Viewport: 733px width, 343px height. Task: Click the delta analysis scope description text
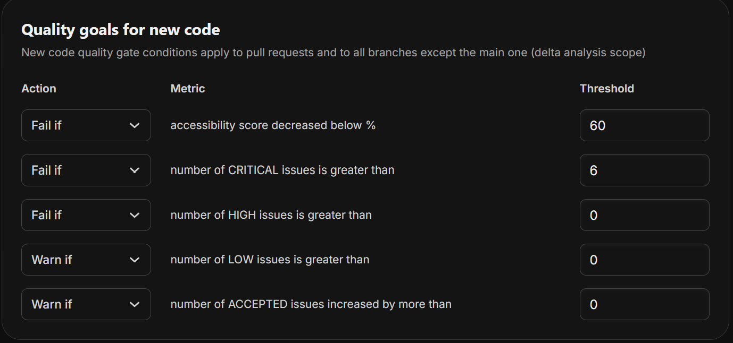(x=333, y=53)
